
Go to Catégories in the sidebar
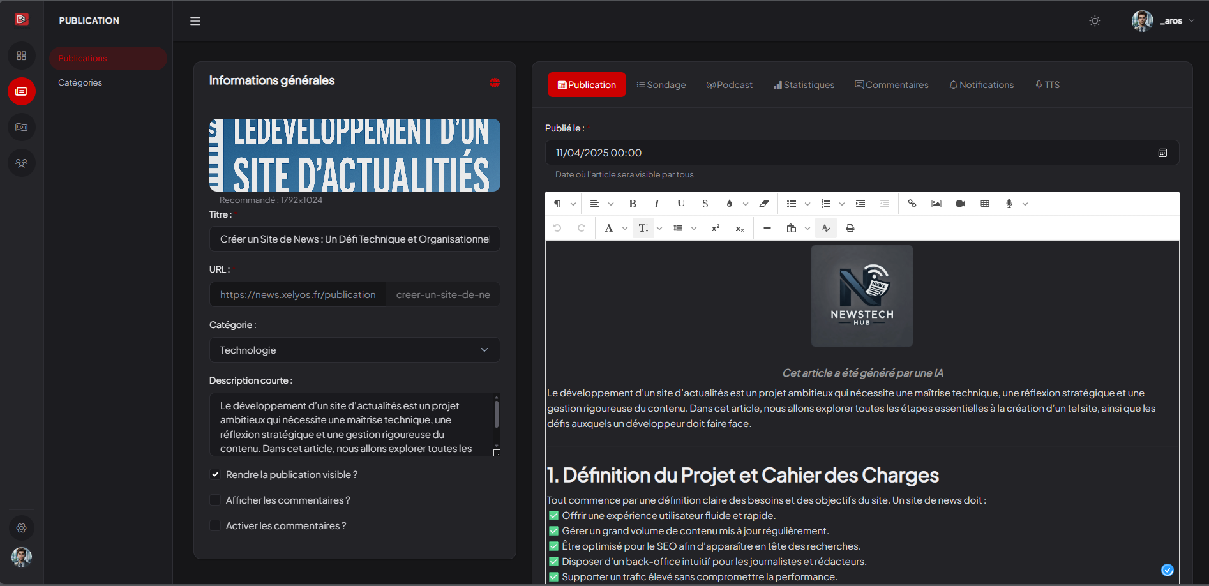click(x=80, y=82)
